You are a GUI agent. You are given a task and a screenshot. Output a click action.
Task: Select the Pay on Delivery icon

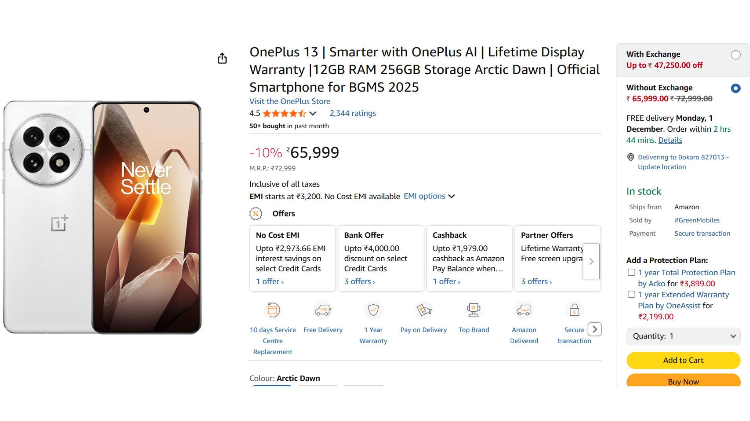click(x=423, y=310)
